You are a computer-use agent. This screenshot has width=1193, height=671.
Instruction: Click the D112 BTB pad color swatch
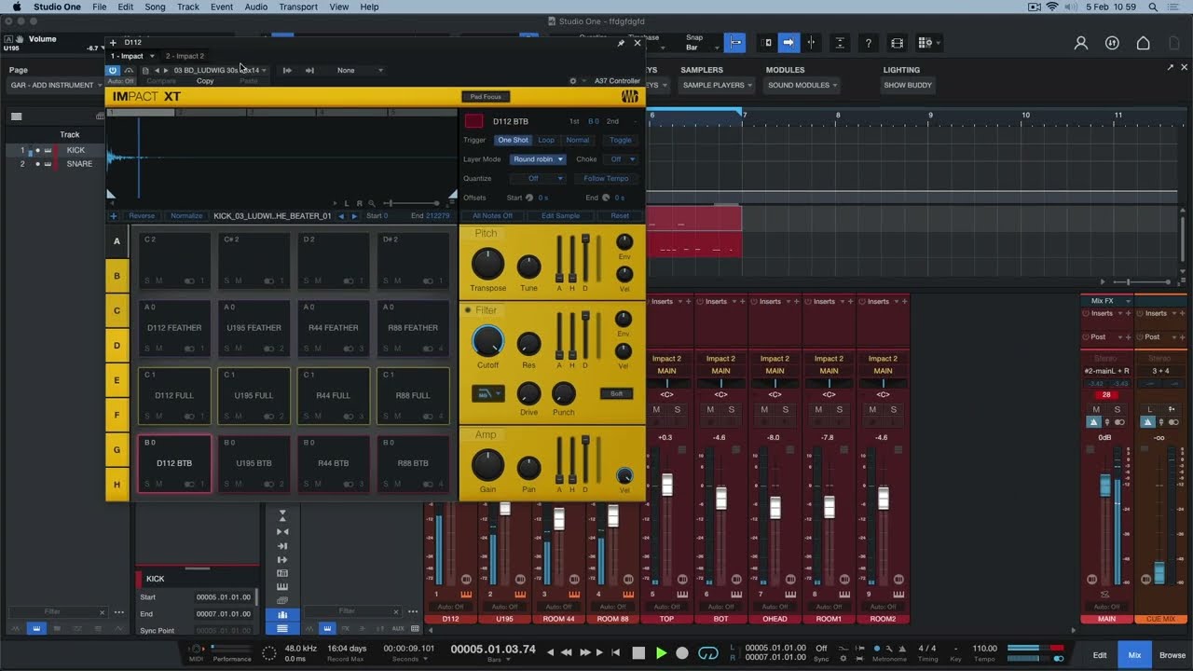click(x=474, y=121)
